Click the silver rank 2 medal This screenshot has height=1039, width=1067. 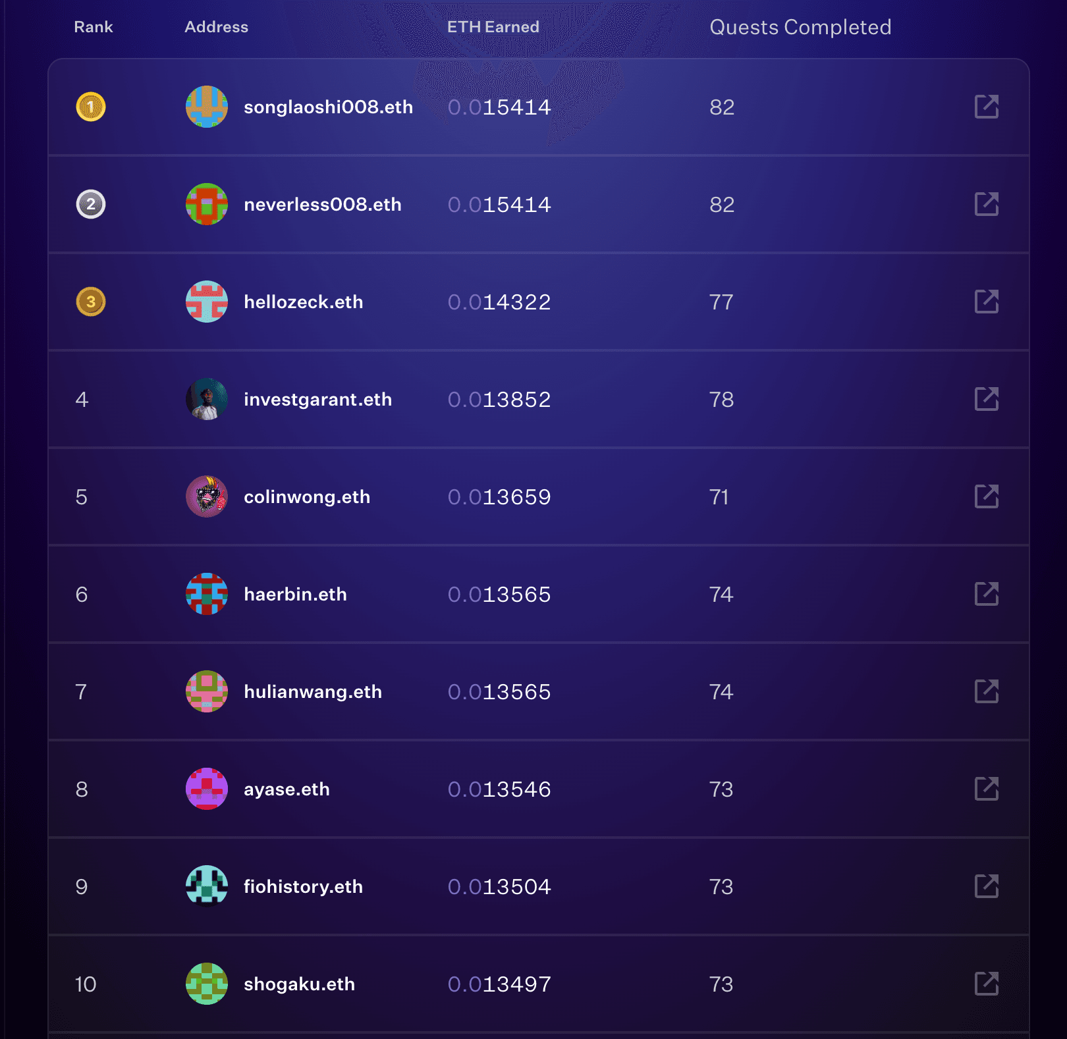tap(91, 204)
